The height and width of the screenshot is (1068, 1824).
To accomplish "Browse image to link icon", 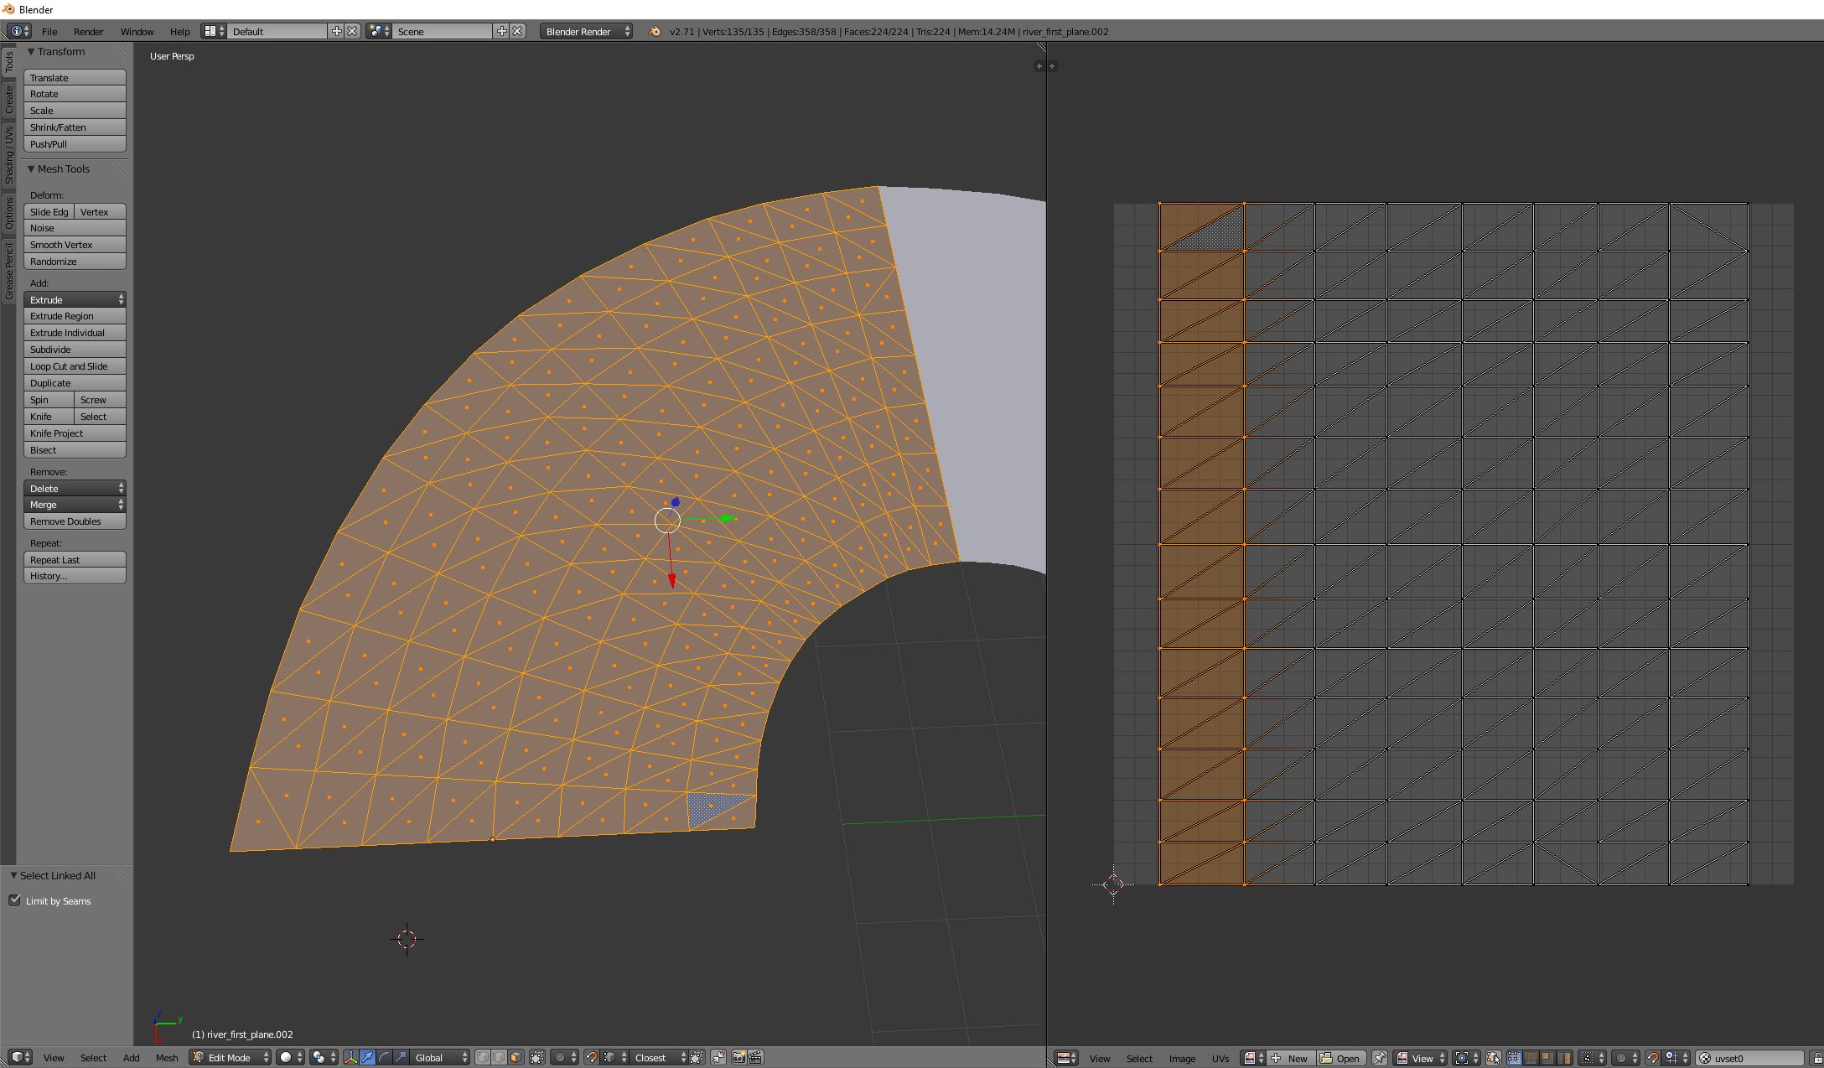I will 1252,1058.
